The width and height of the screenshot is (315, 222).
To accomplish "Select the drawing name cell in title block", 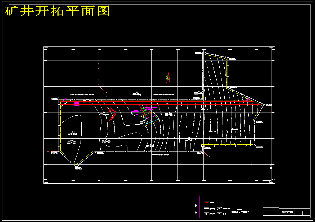I will [x=287, y=212].
